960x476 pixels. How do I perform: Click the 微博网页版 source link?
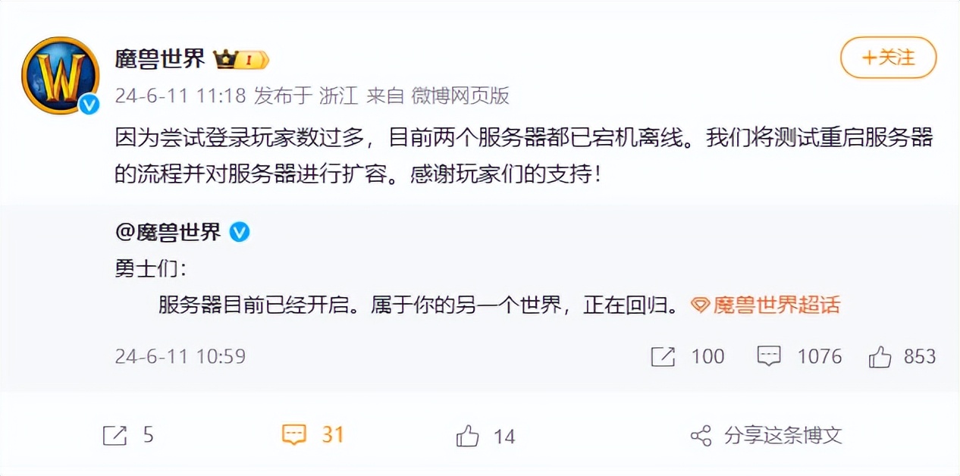(x=460, y=96)
